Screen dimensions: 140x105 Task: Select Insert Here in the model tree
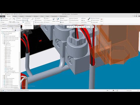(x=8, y=74)
